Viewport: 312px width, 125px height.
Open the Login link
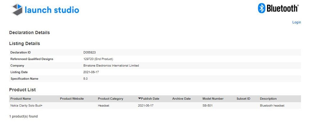(296, 22)
